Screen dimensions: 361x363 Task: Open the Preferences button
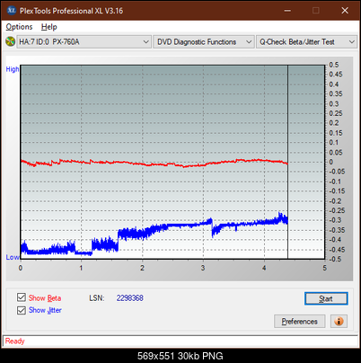tap(299, 322)
